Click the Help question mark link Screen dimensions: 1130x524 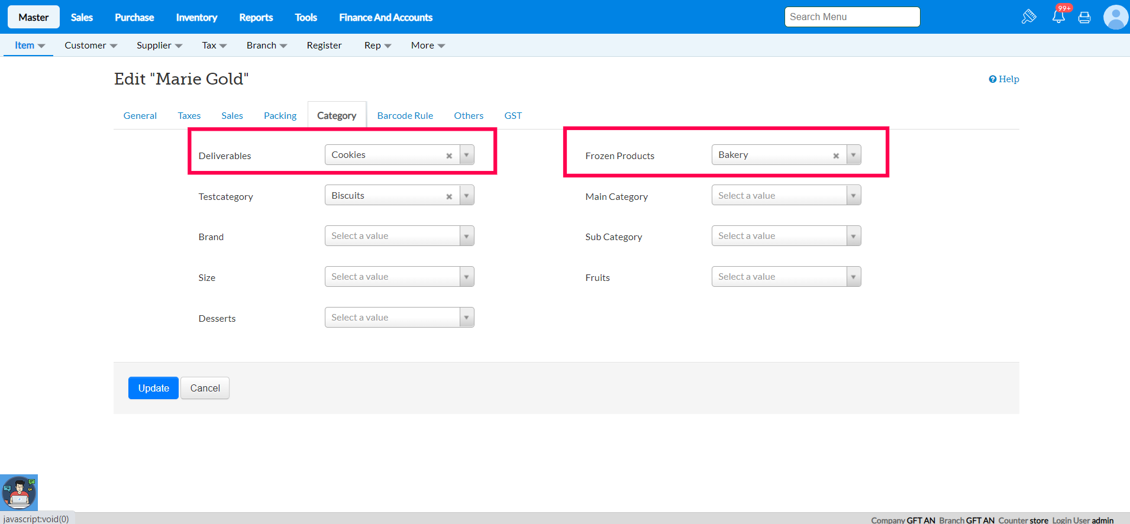click(x=1004, y=79)
